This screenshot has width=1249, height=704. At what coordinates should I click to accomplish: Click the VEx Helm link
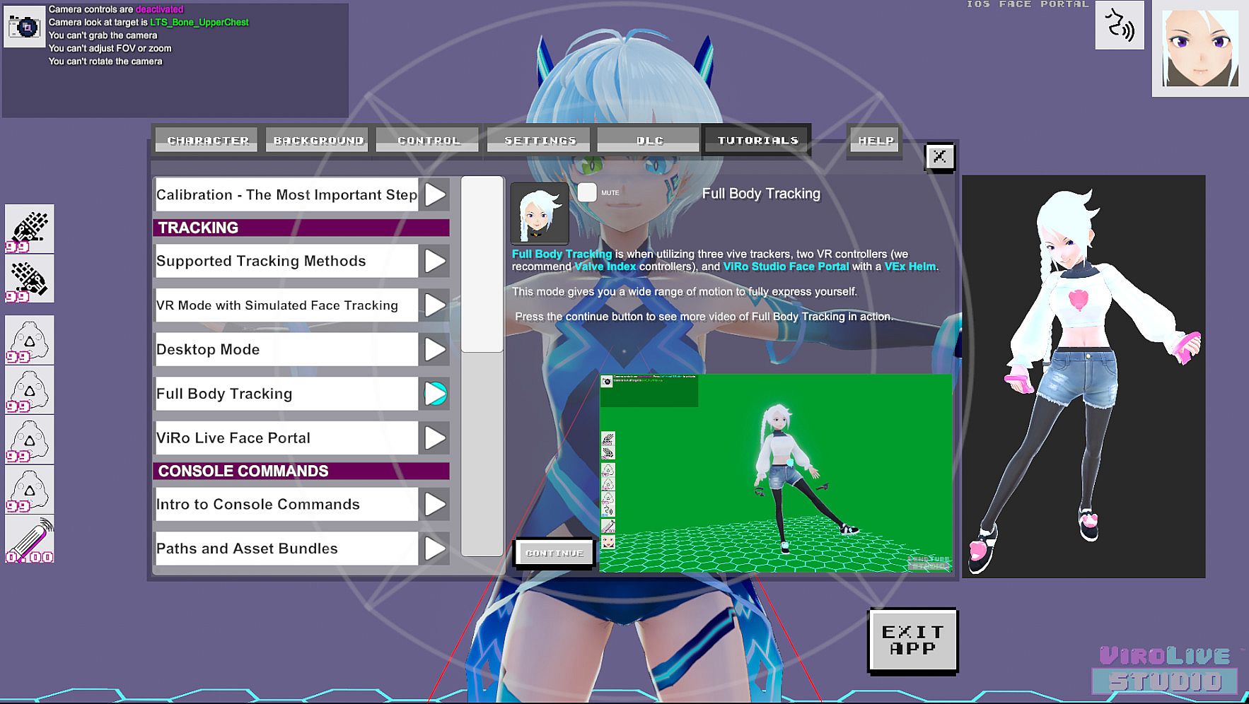pyautogui.click(x=910, y=266)
